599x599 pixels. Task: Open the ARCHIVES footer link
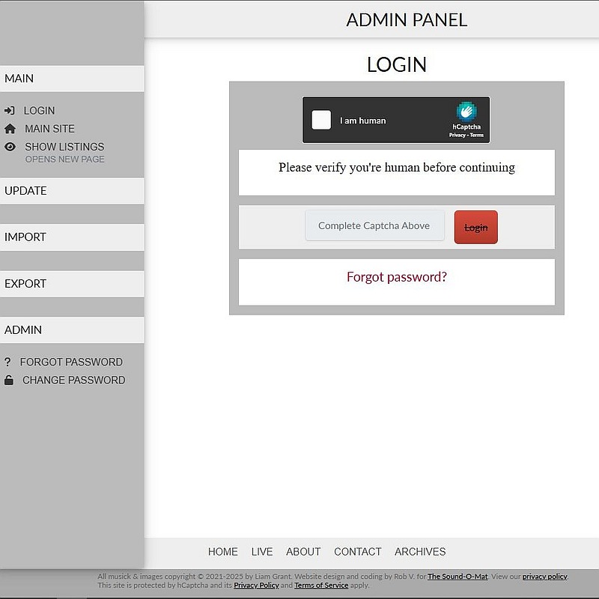pos(420,552)
